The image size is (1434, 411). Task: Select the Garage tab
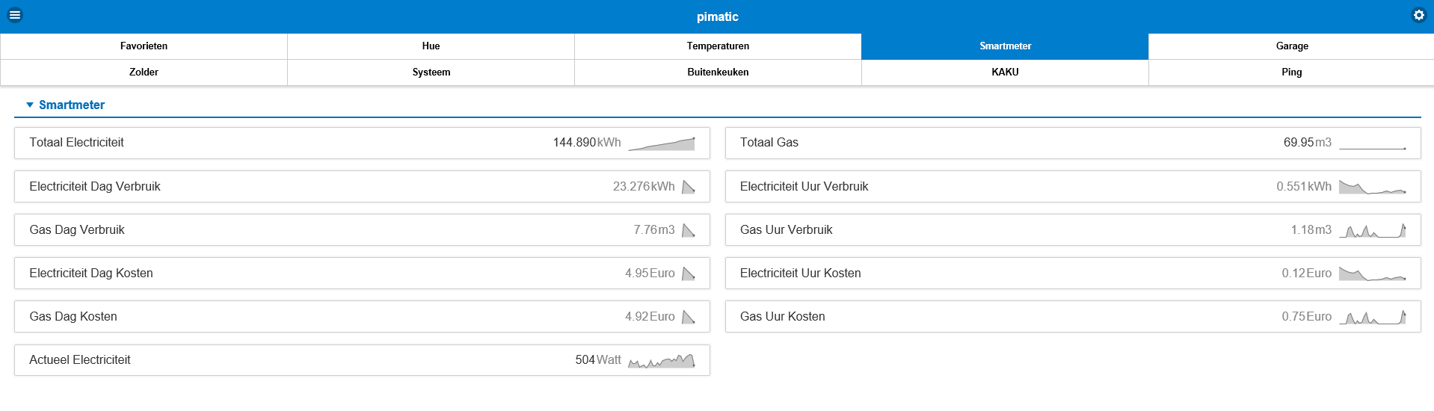click(1291, 46)
